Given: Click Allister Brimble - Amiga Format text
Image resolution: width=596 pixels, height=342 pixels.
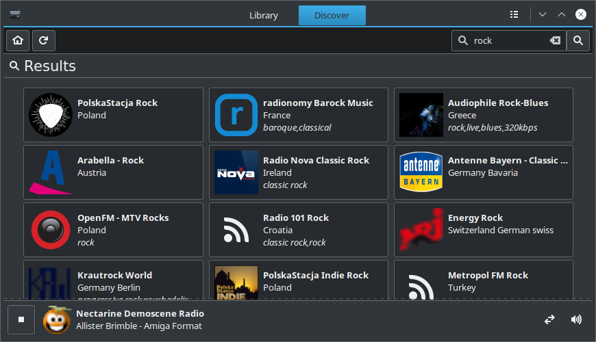Looking at the screenshot, I should (x=139, y=326).
